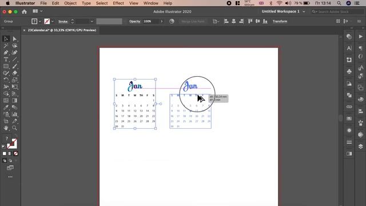366x206 pixels.
Task: Set fill to None
Action: pyautogui.click(x=16, y=153)
